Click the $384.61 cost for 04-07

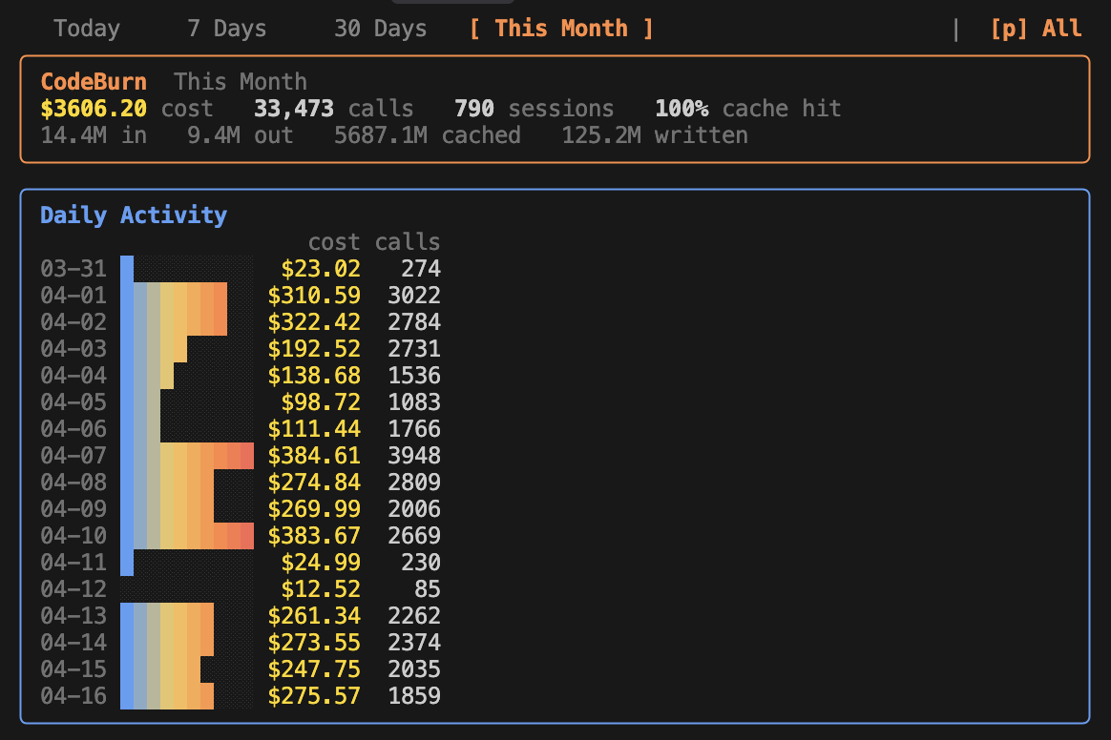click(x=314, y=456)
